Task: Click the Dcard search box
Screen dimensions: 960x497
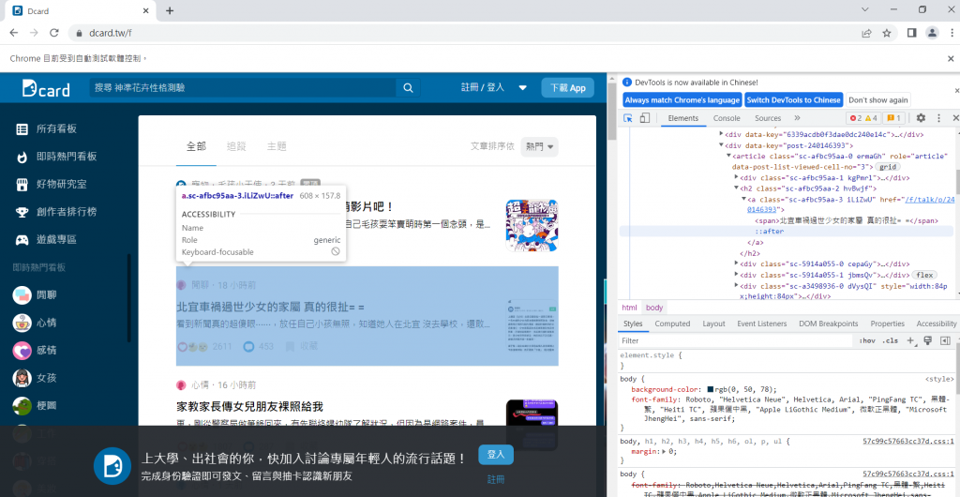Action: tap(243, 88)
